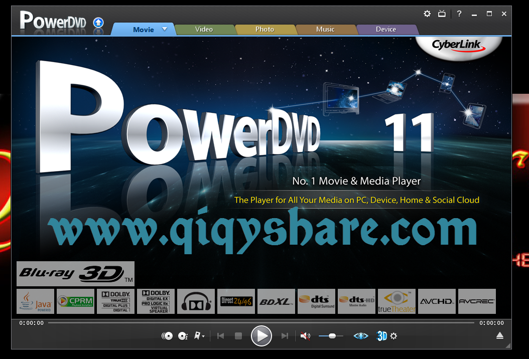Open the 3D settings gear
This screenshot has width=529, height=359.
tap(393, 336)
